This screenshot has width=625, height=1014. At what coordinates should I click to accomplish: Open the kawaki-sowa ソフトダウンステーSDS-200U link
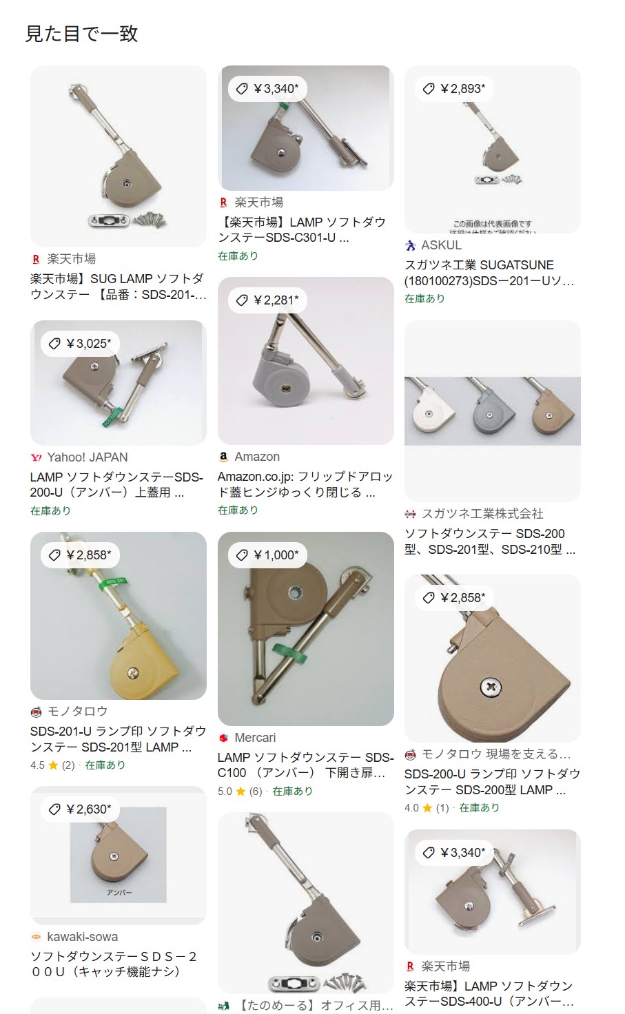coord(114,964)
